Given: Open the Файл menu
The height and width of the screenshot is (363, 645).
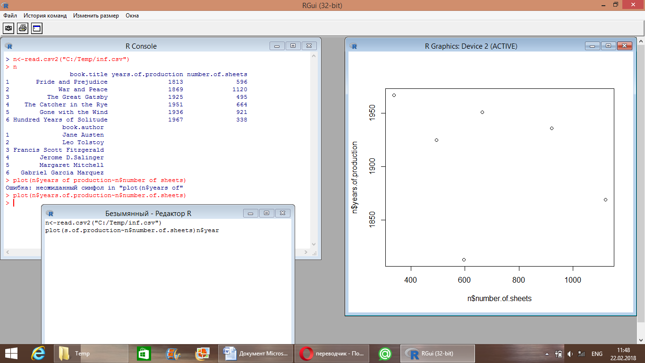Looking at the screenshot, I should click(x=10, y=16).
